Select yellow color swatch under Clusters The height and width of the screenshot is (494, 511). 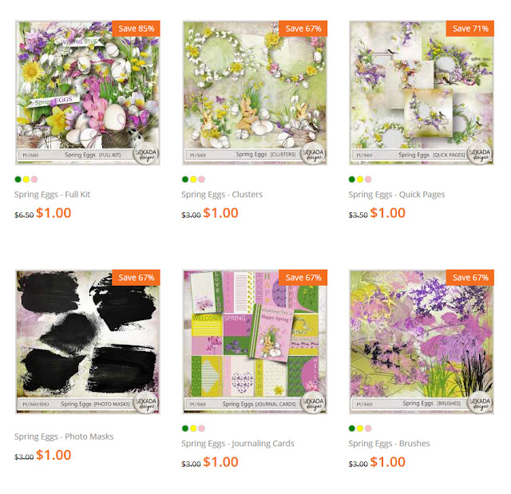pyautogui.click(x=193, y=179)
